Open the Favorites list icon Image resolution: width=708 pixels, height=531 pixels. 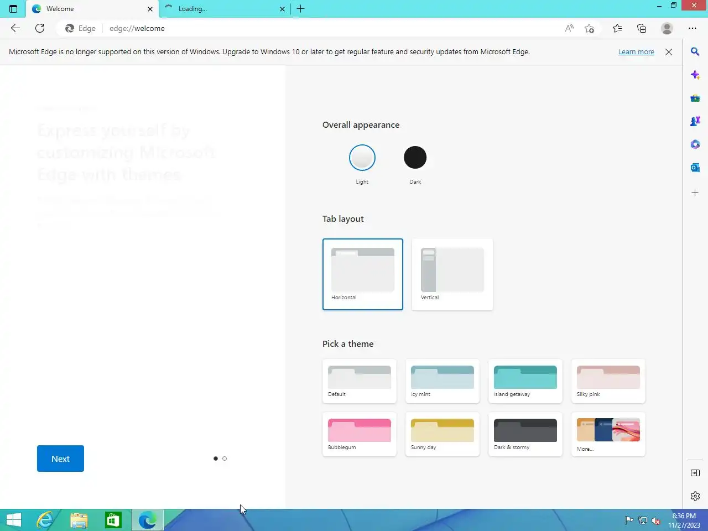[617, 28]
